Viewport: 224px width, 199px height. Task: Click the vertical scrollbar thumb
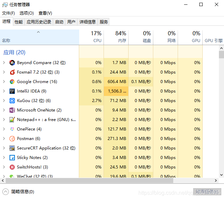(221, 55)
